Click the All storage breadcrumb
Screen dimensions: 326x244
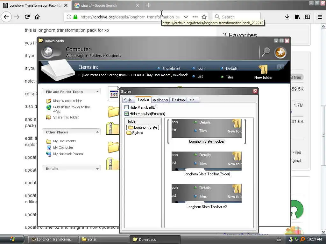point(75,56)
